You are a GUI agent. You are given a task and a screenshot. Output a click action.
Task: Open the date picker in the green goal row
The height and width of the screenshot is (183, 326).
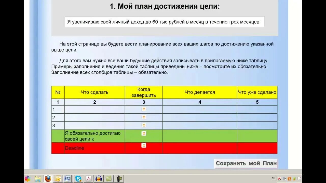pos(144,133)
